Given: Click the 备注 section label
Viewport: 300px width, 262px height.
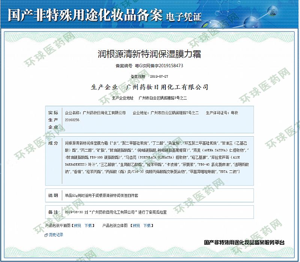Looking at the screenshot, I should [x=53, y=212].
